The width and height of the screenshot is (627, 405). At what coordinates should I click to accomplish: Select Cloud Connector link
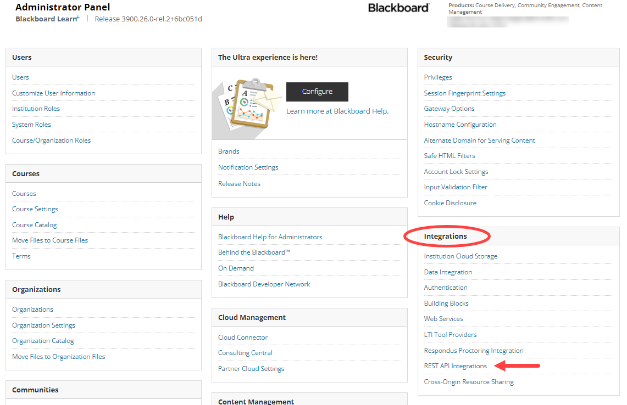[243, 337]
